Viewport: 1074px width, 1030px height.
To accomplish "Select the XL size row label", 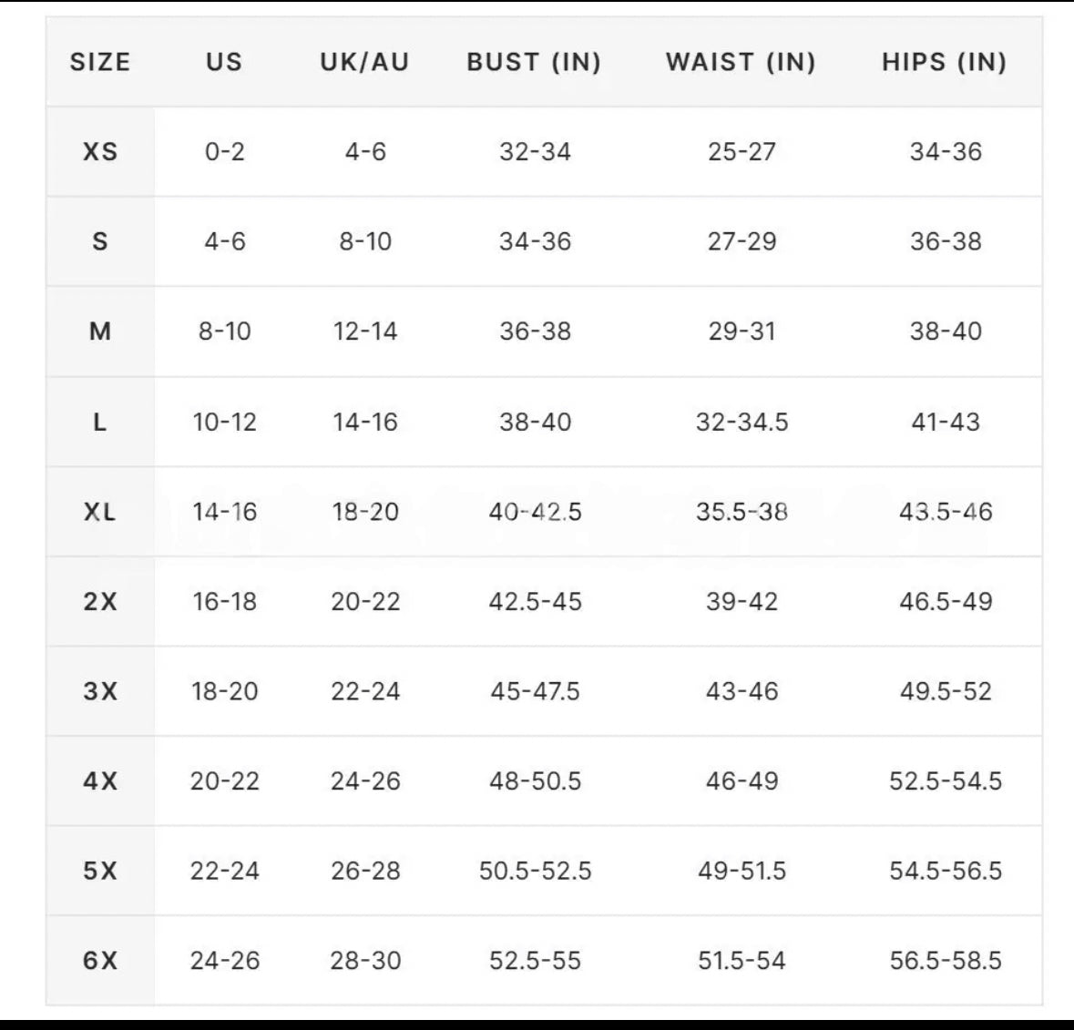I will coord(100,512).
